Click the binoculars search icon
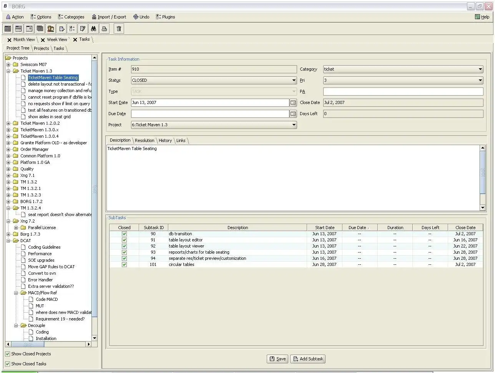The height and width of the screenshot is (373, 495). 93,29
